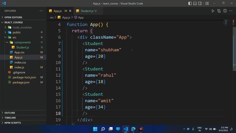Expand public folder
The image size is (236, 133).
pos(17,33)
